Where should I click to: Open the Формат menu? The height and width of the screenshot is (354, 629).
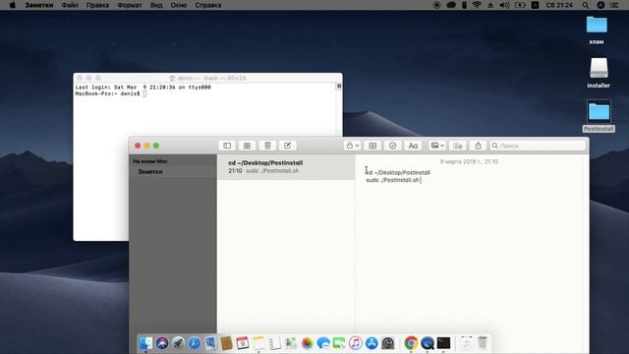(x=129, y=5)
